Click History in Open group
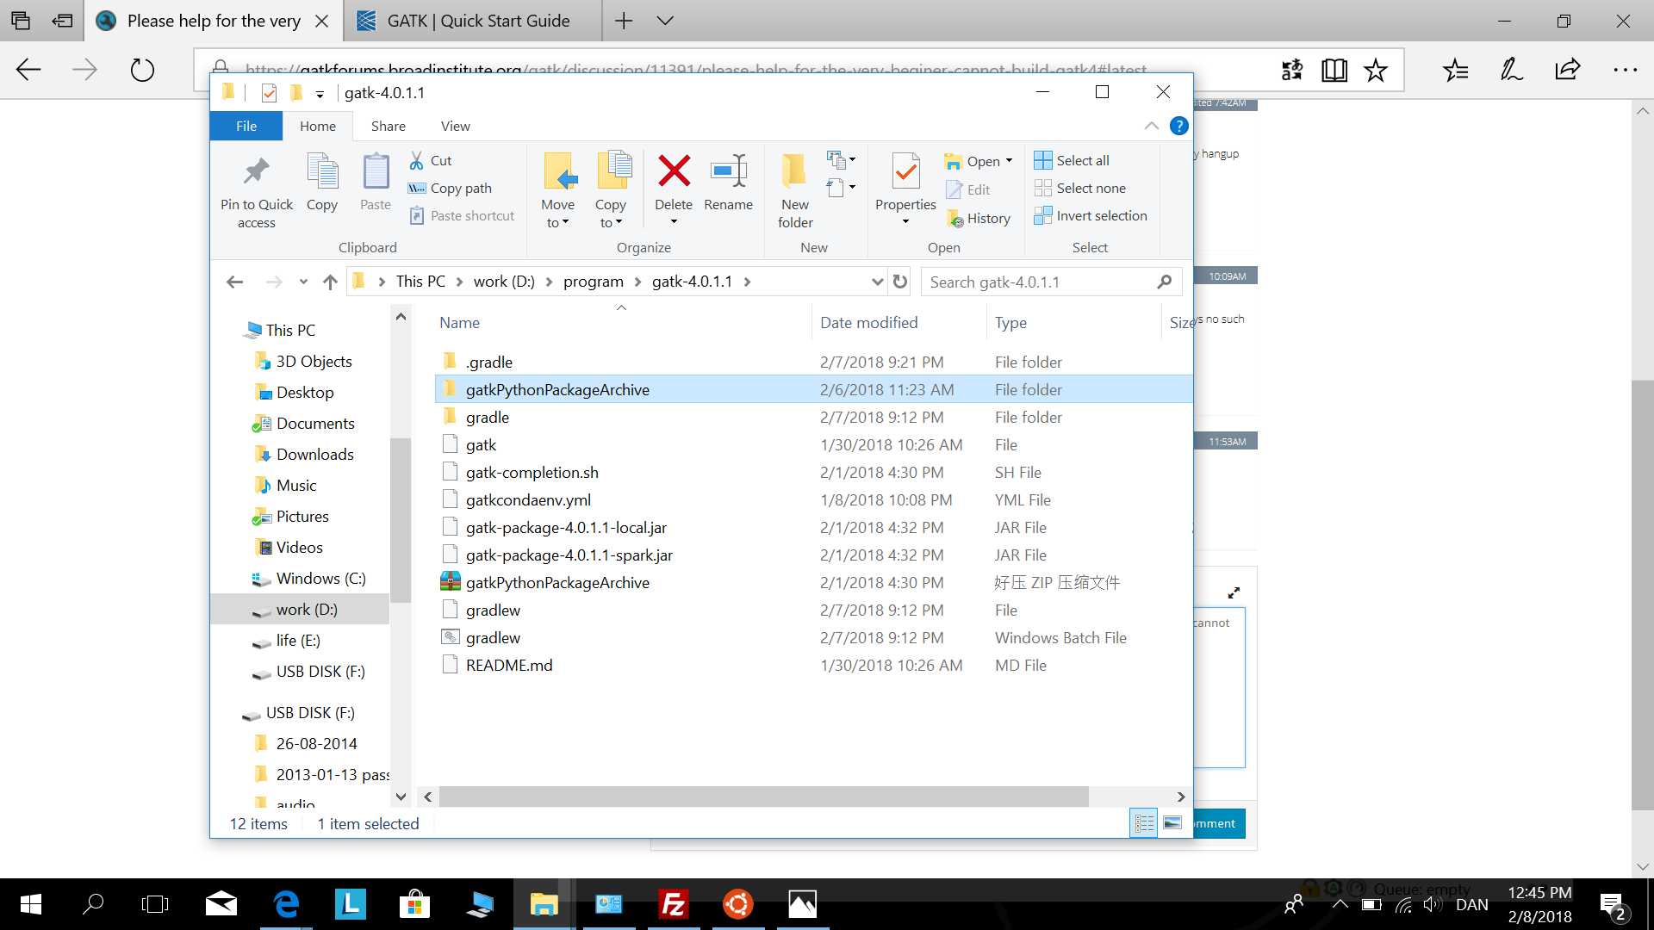This screenshot has height=930, width=1654. [x=979, y=219]
